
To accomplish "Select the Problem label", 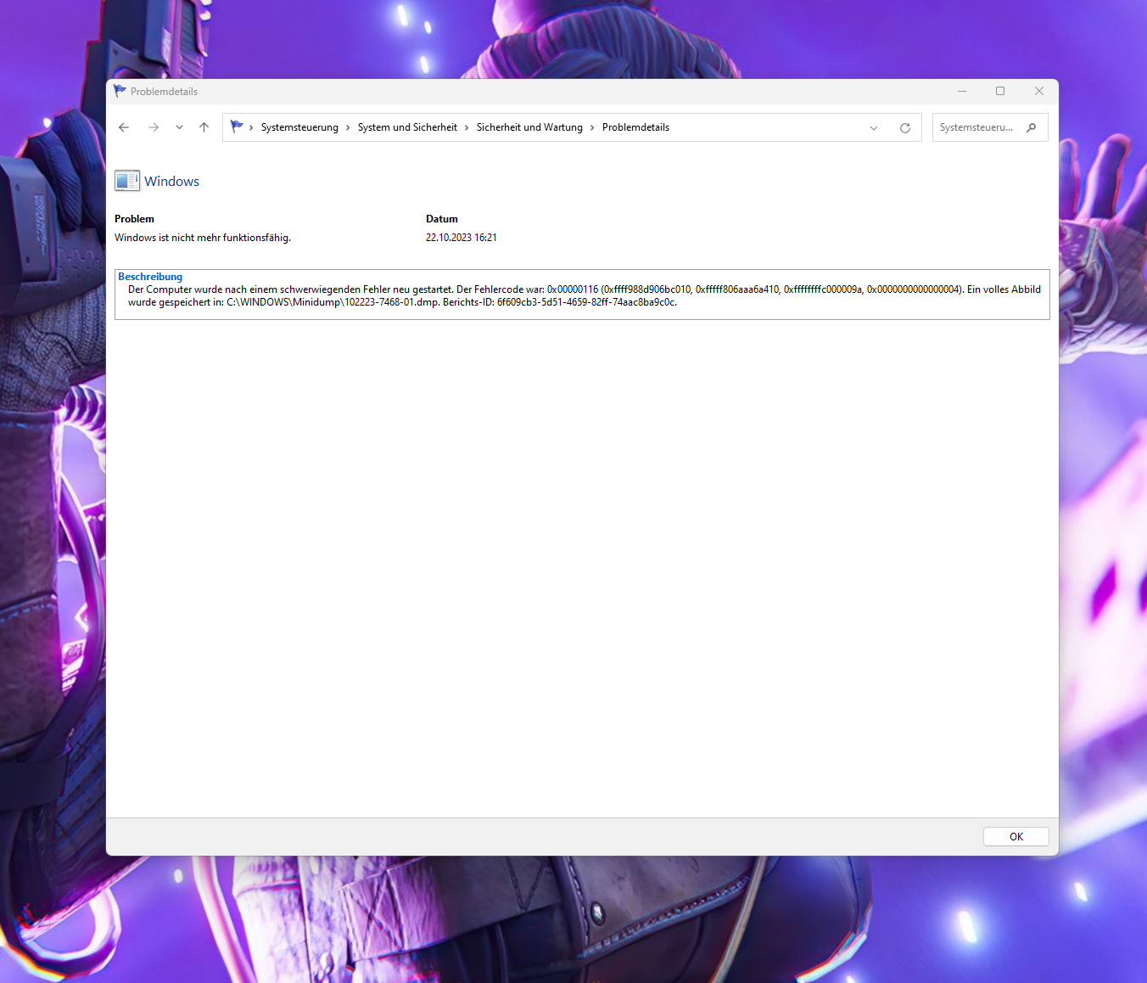I will click(134, 219).
